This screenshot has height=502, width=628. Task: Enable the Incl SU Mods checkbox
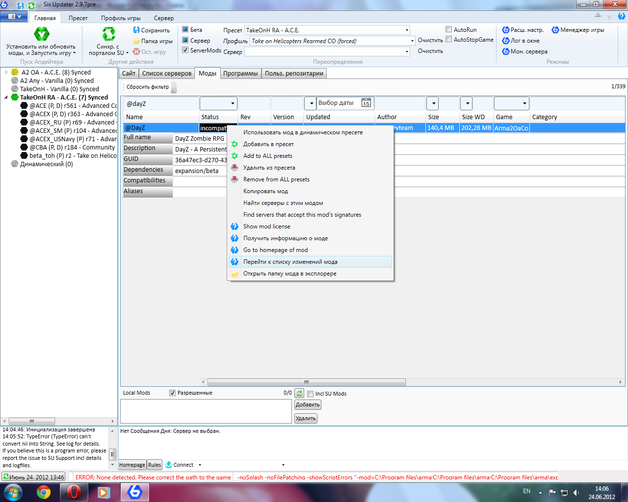tap(310, 394)
